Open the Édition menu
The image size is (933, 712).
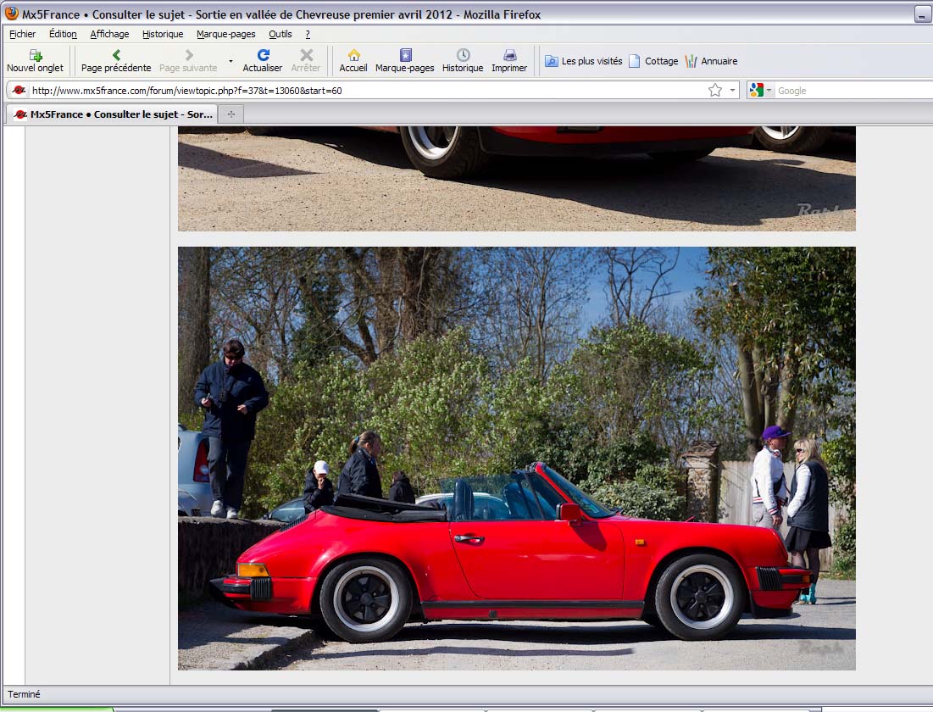[x=63, y=34]
